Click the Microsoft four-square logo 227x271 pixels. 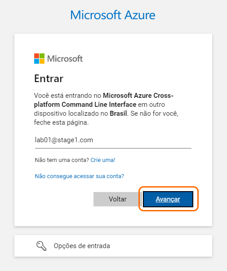39,59
